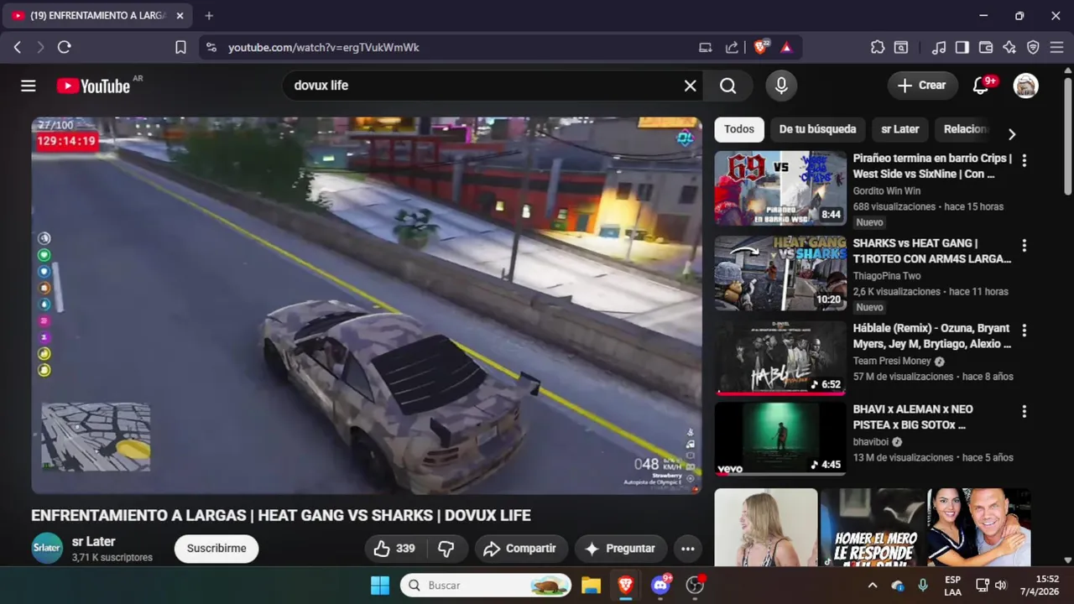Viewport: 1074px width, 604px height.
Task: Open Windows Start menu
Action: tap(380, 586)
